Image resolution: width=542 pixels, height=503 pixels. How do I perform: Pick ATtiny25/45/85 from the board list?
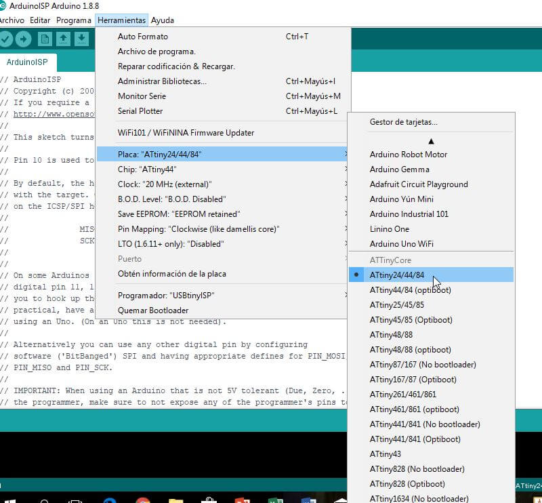tap(431, 305)
